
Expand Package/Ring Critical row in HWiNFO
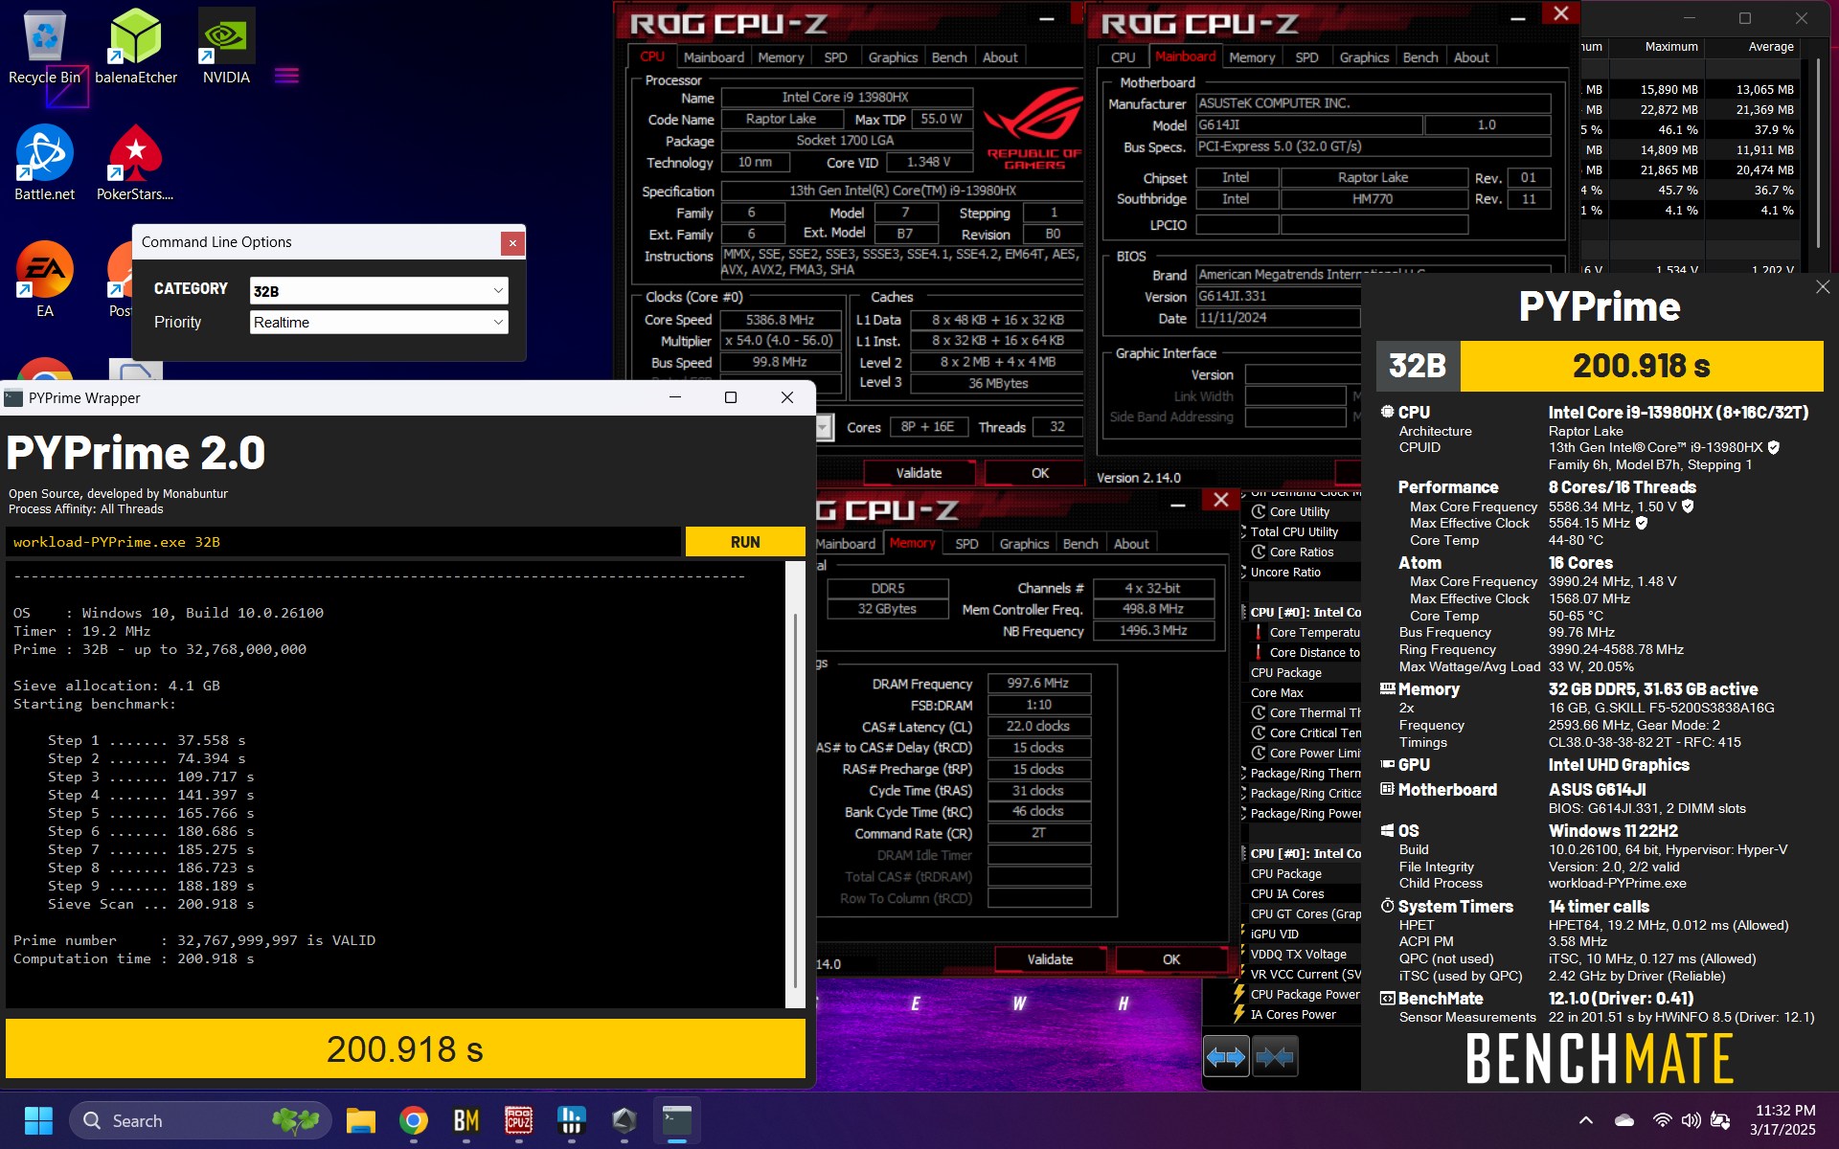[1245, 794]
